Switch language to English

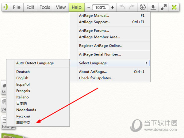click(x=38, y=78)
